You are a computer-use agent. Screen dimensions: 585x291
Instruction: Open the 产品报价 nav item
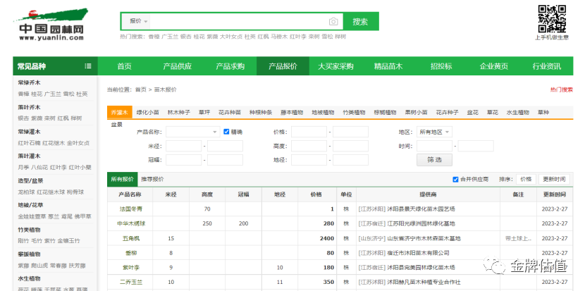pos(283,66)
